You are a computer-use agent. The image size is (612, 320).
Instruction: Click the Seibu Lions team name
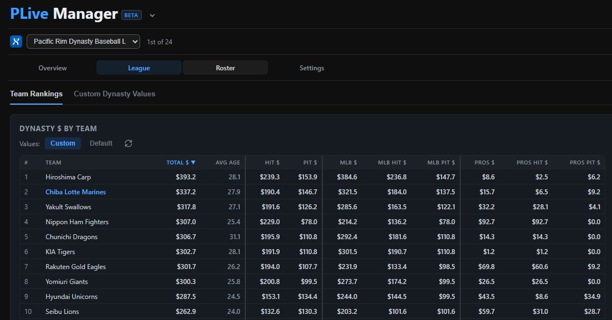click(x=62, y=311)
